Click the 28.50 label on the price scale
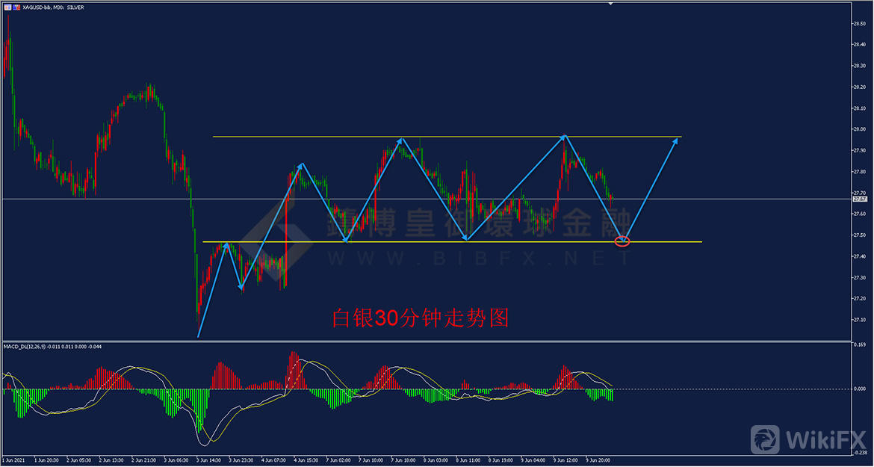The image size is (874, 467). pyautogui.click(x=859, y=23)
